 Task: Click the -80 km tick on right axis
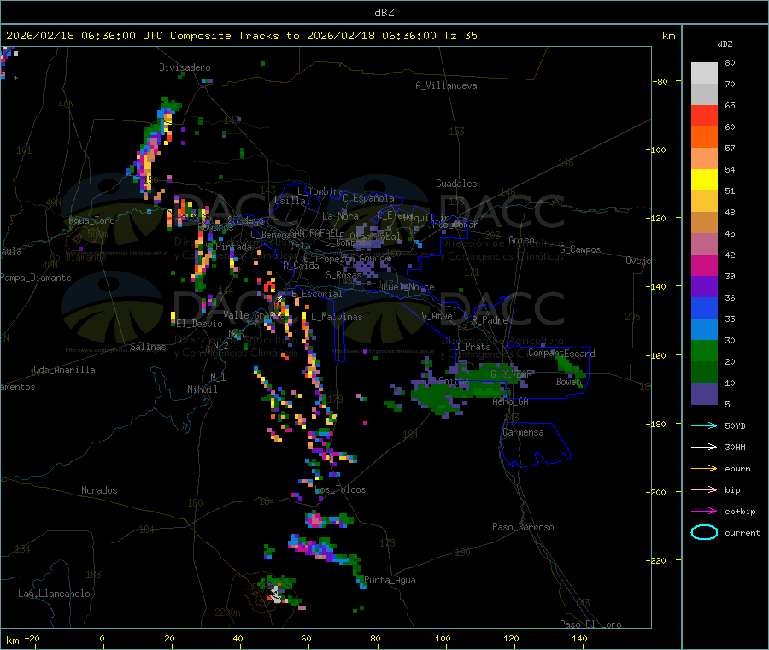click(x=660, y=81)
